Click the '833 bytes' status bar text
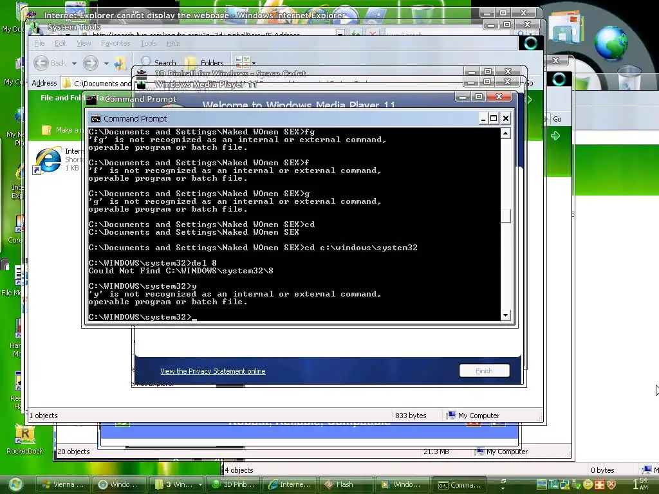This screenshot has width=659, height=494. [x=411, y=416]
